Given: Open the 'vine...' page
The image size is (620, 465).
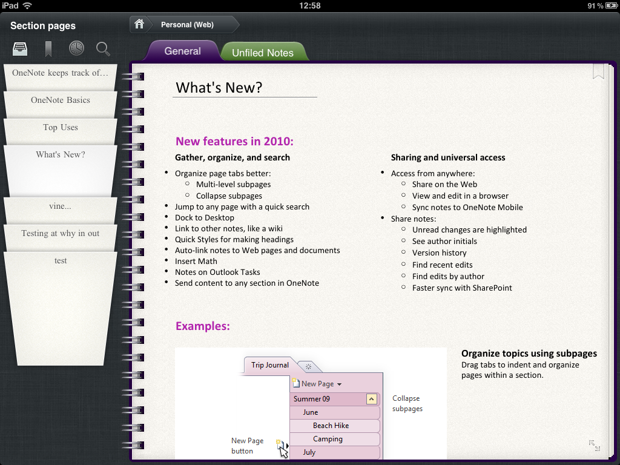Looking at the screenshot, I should pos(60,210).
